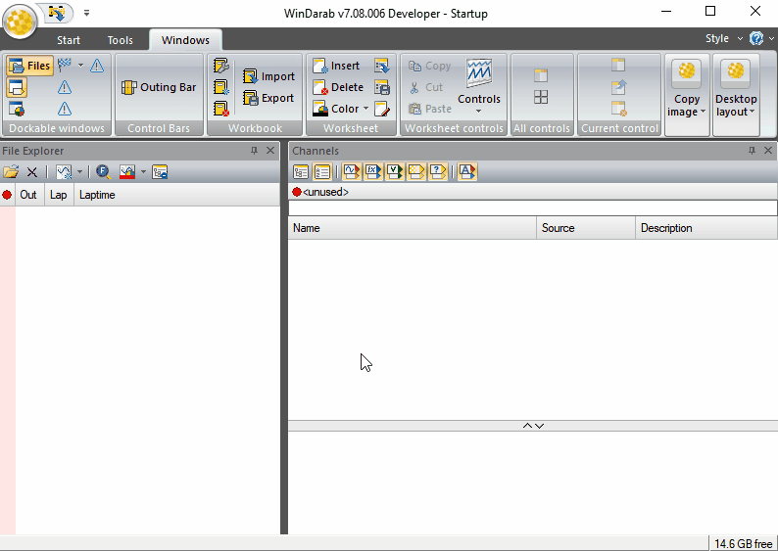Click the undock arrow icon in Current control
This screenshot has height=551, width=778.
(618, 87)
